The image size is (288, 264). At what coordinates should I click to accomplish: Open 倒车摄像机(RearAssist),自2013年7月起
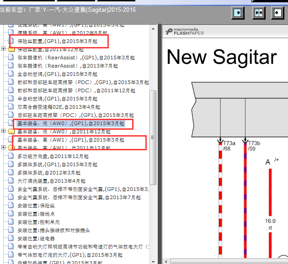click(x=68, y=66)
